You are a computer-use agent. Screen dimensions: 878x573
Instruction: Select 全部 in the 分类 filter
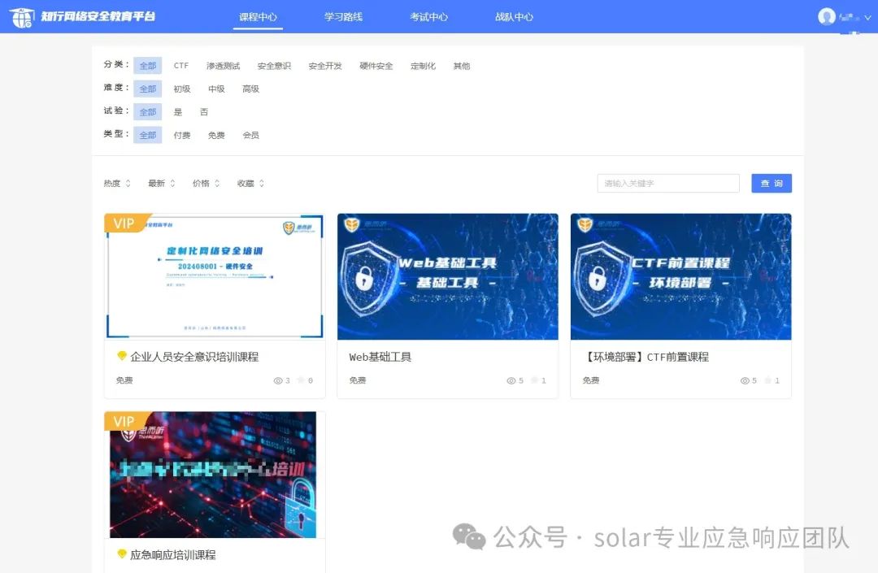148,66
